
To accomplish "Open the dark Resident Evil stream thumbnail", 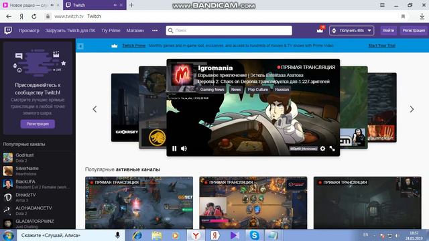I will (367, 203).
